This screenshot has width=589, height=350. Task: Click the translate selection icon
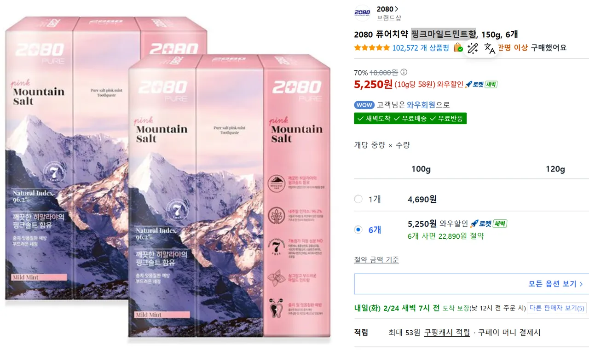(x=490, y=48)
